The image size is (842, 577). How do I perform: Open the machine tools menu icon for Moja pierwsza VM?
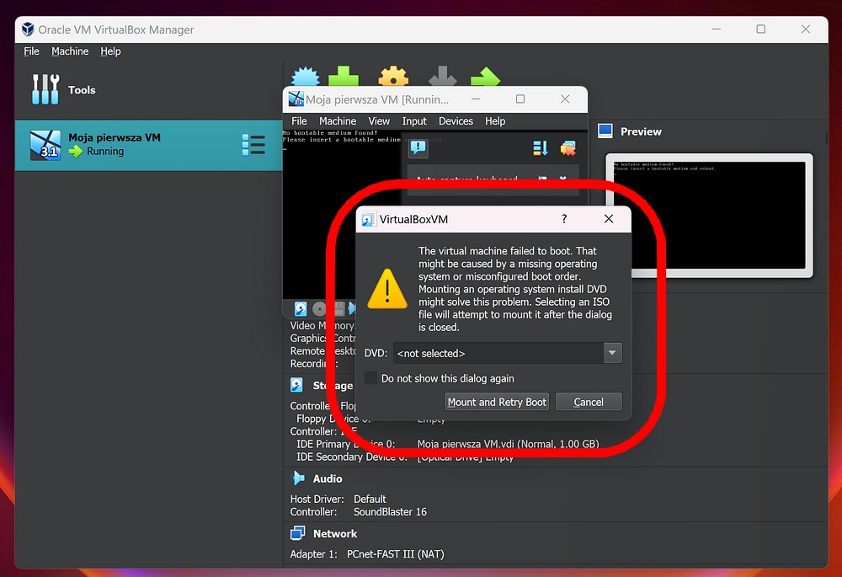point(253,145)
